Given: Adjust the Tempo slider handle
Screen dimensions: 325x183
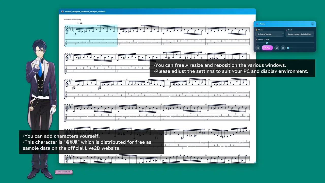Looking at the screenshot, I should click(x=267, y=43).
